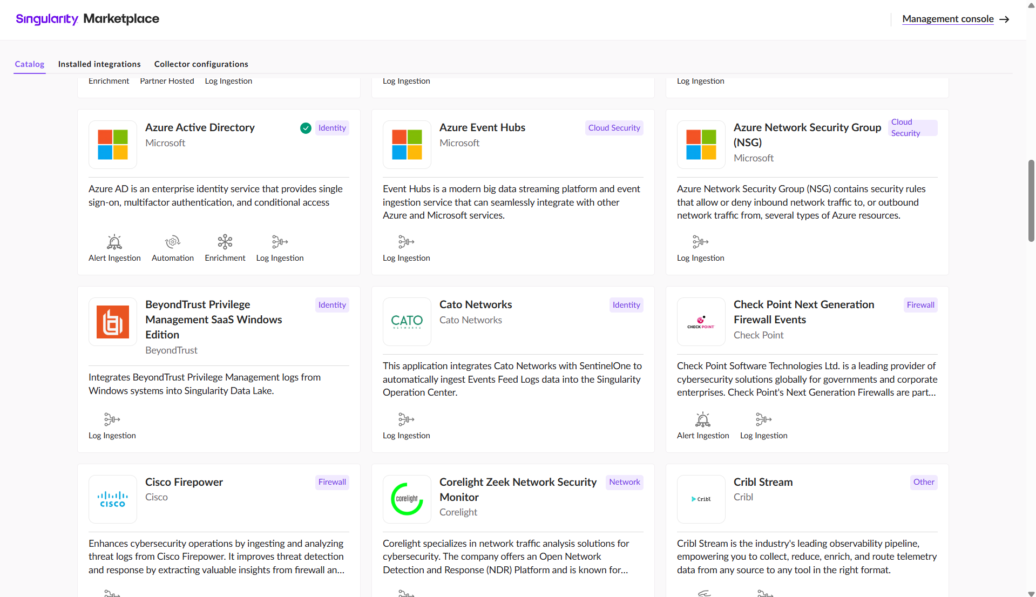The height and width of the screenshot is (597, 1036).
Task: Click the Cisco Firepower logo thumbnail
Action: (113, 499)
